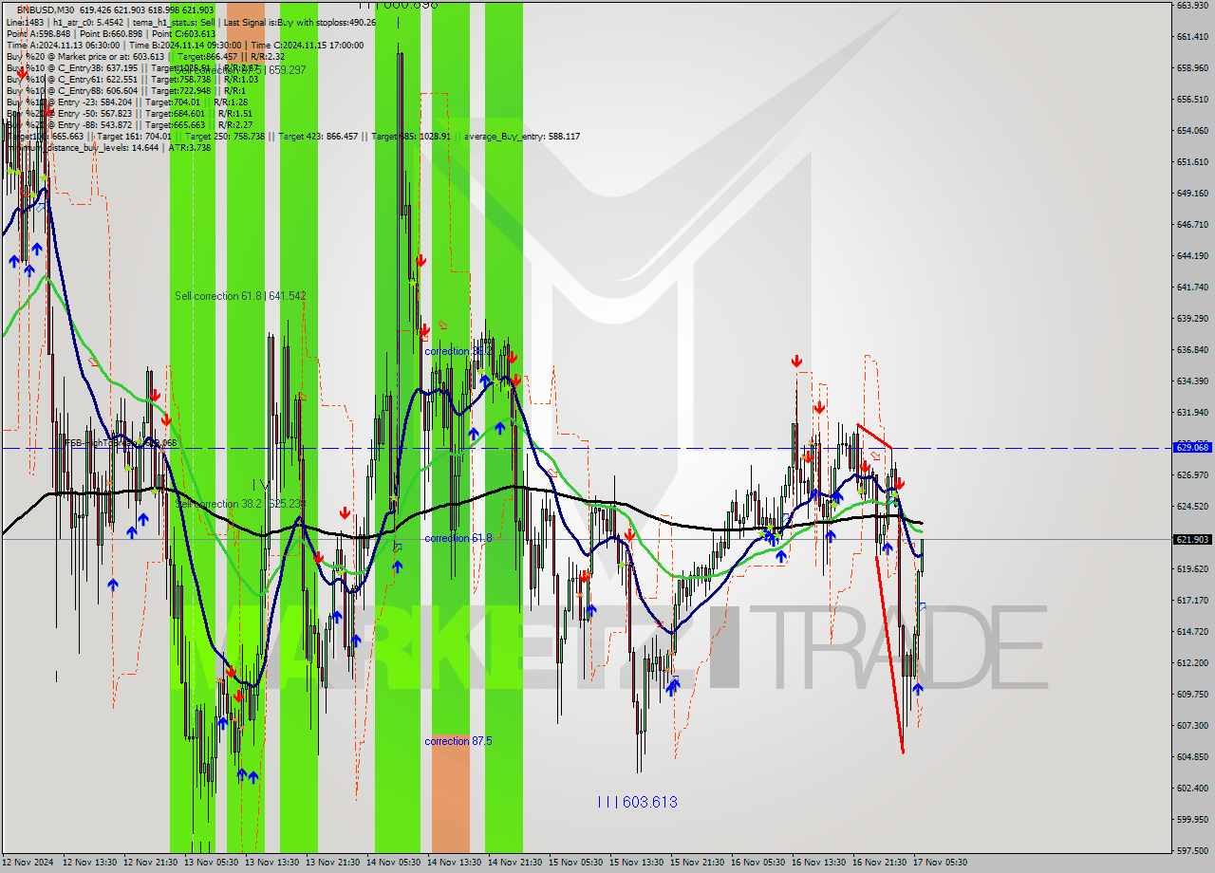This screenshot has width=1215, height=873.
Task: Click the '14 Nov 13:30' time axis label
Action: [x=454, y=863]
